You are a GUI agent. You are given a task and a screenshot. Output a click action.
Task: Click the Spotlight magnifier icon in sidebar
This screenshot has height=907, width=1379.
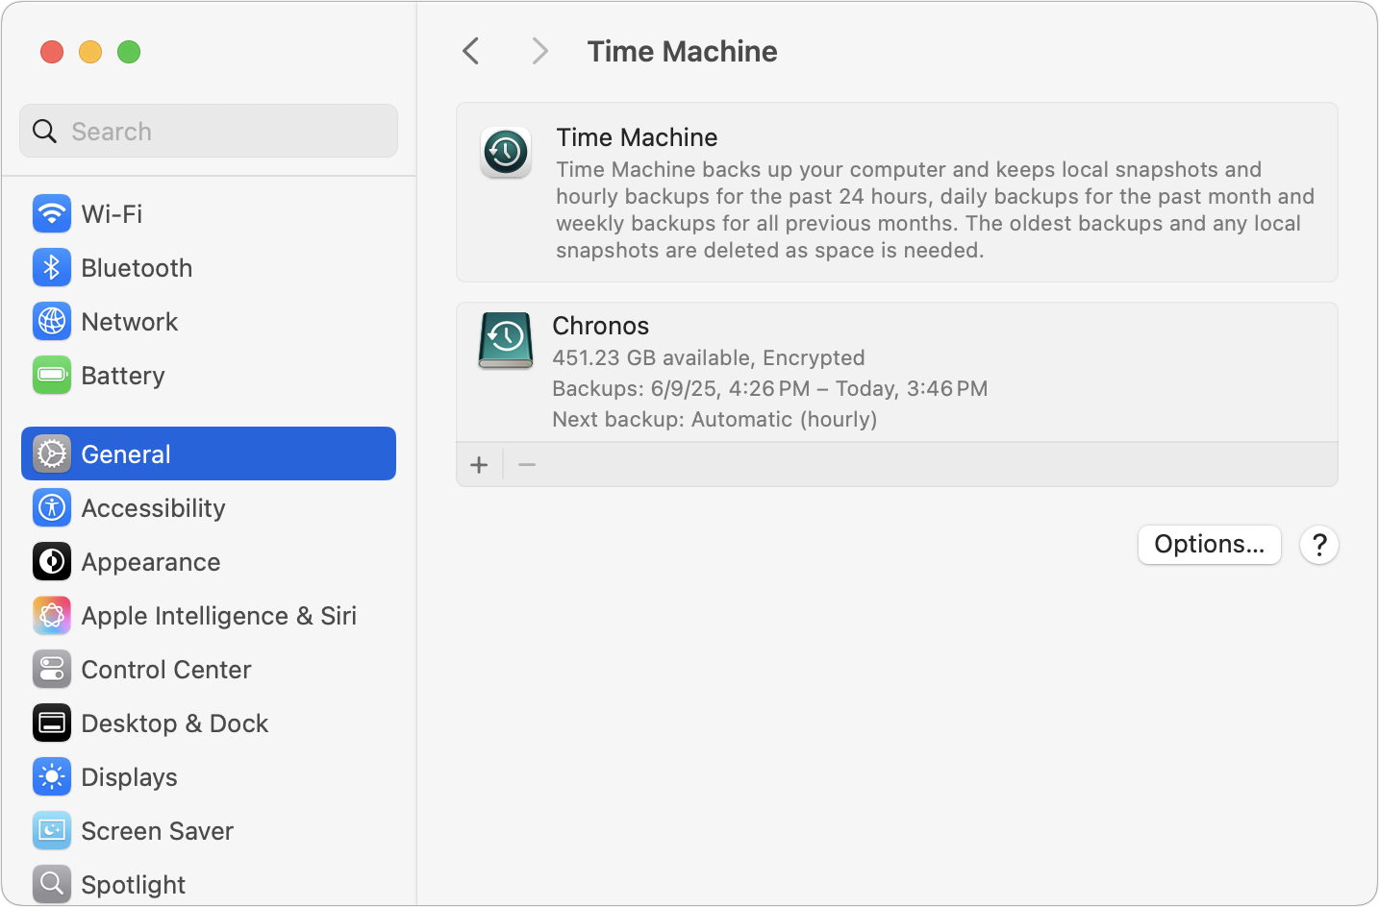coord(52,884)
